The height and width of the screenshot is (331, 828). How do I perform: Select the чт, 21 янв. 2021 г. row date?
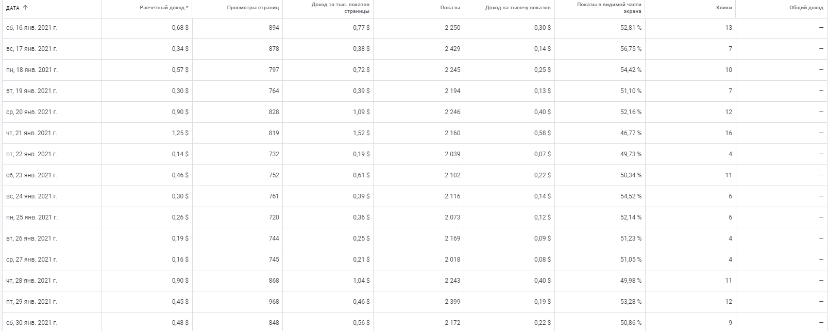click(31, 133)
